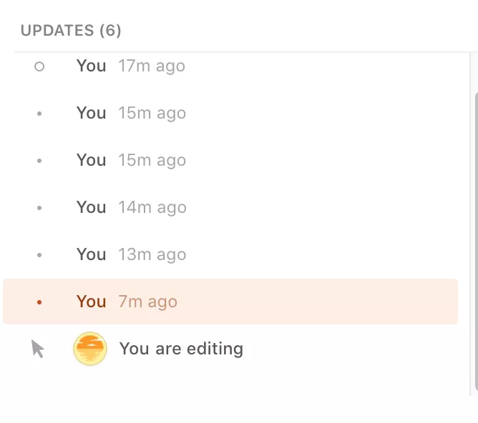Click the dot marker beside the 13m ago update
Viewport: 478px width, 423px height.
pyautogui.click(x=39, y=255)
